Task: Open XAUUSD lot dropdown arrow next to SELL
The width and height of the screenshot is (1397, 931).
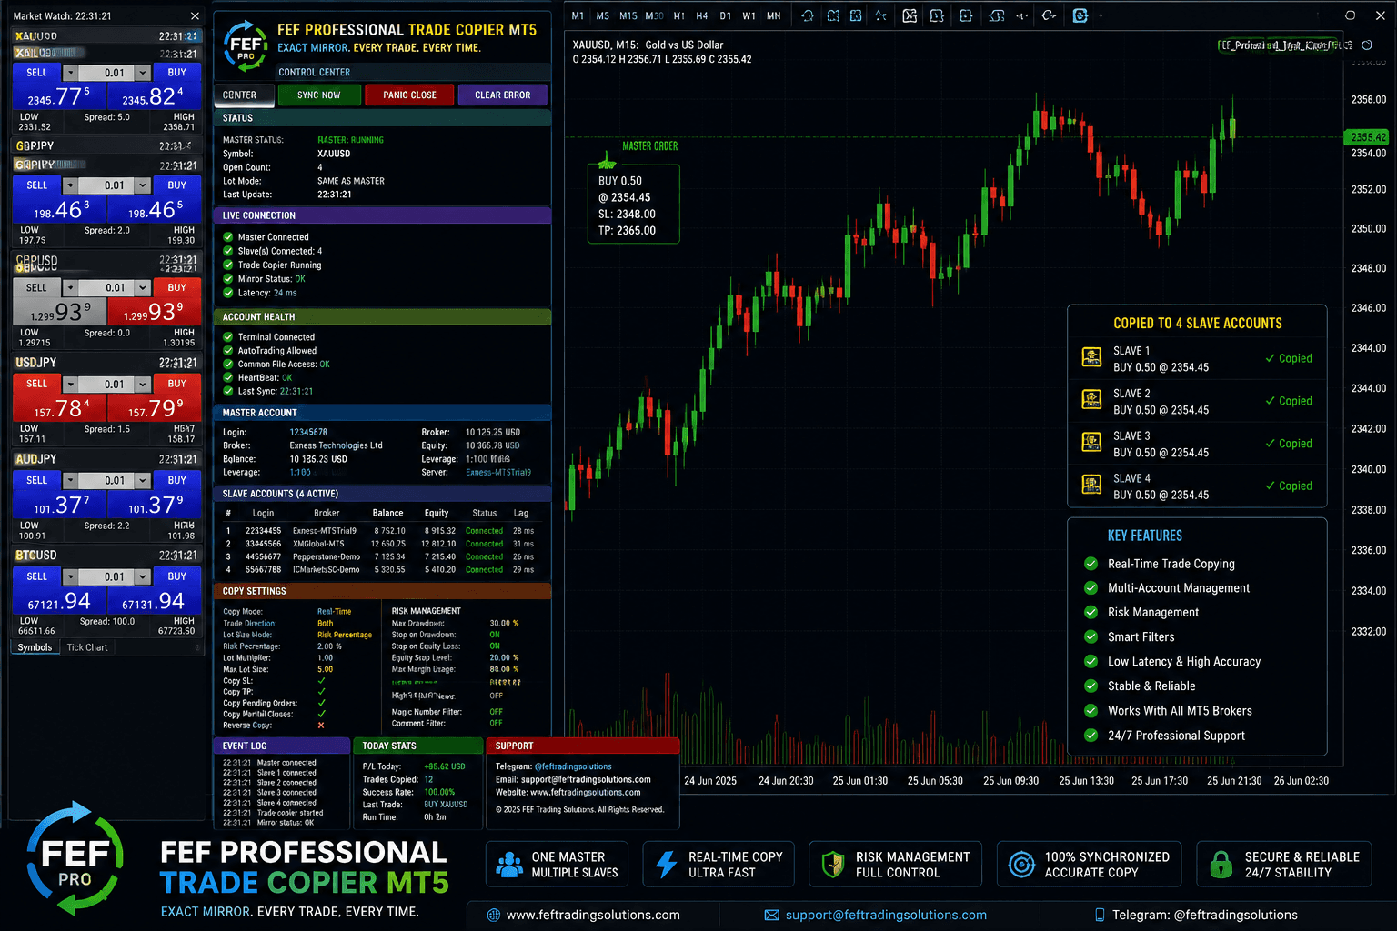Action: (70, 73)
